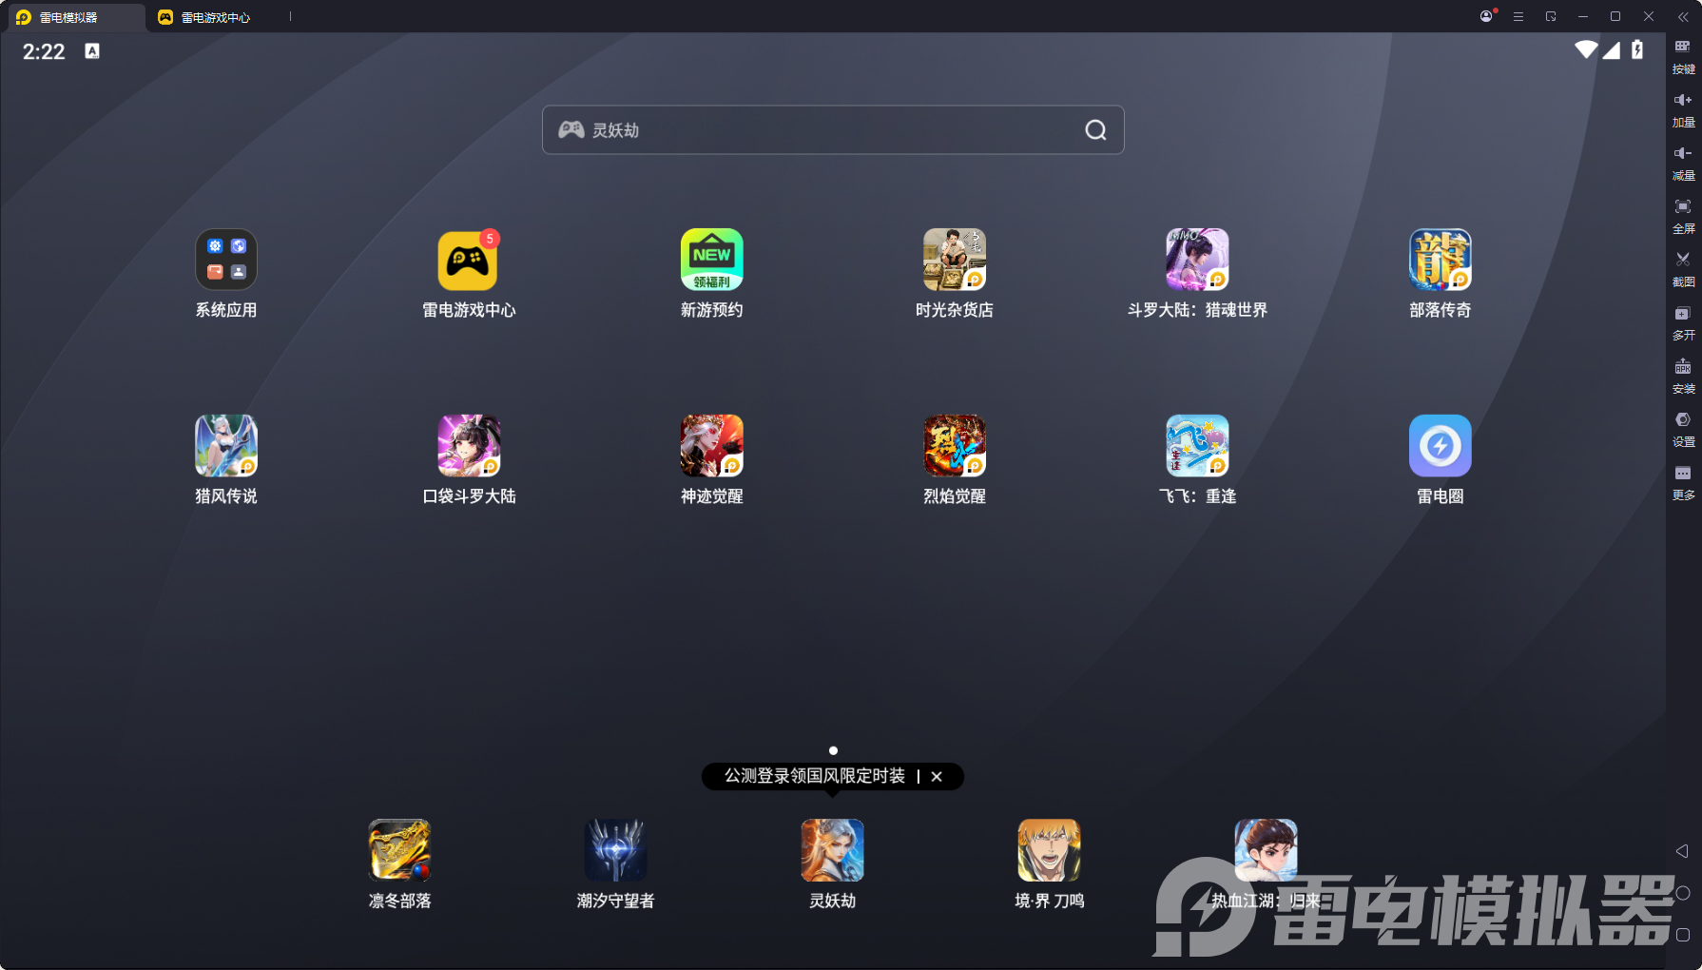Launch the 部落传奇 game
Image resolution: width=1702 pixels, height=970 pixels.
[x=1440, y=260]
